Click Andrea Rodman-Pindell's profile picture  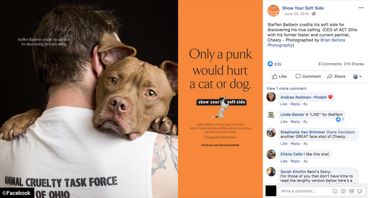tap(271, 97)
